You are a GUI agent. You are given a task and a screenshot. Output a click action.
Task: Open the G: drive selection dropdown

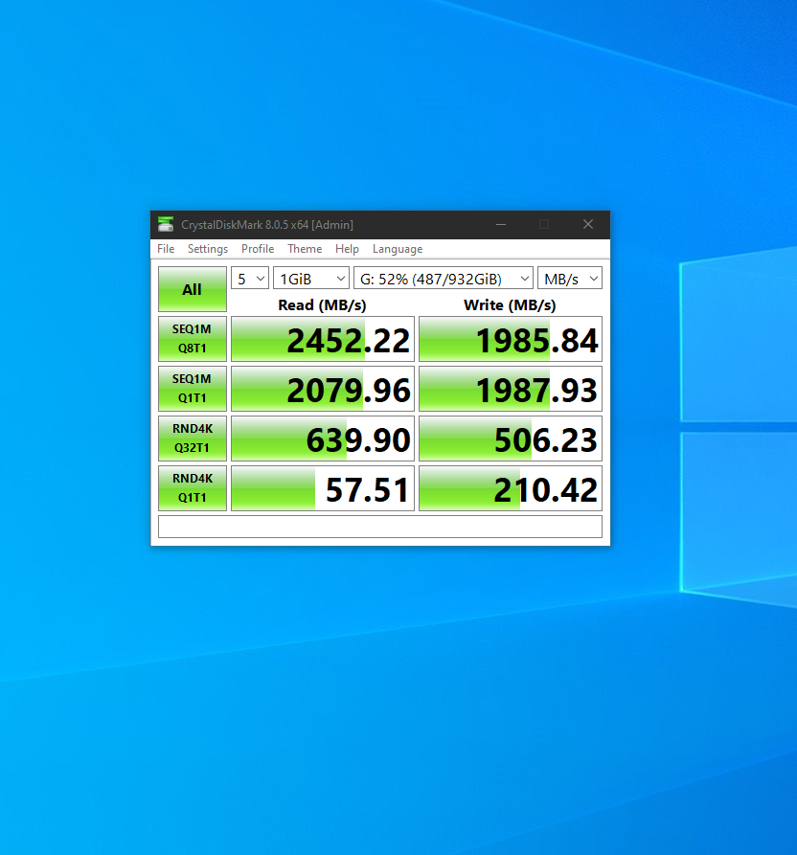click(x=444, y=279)
